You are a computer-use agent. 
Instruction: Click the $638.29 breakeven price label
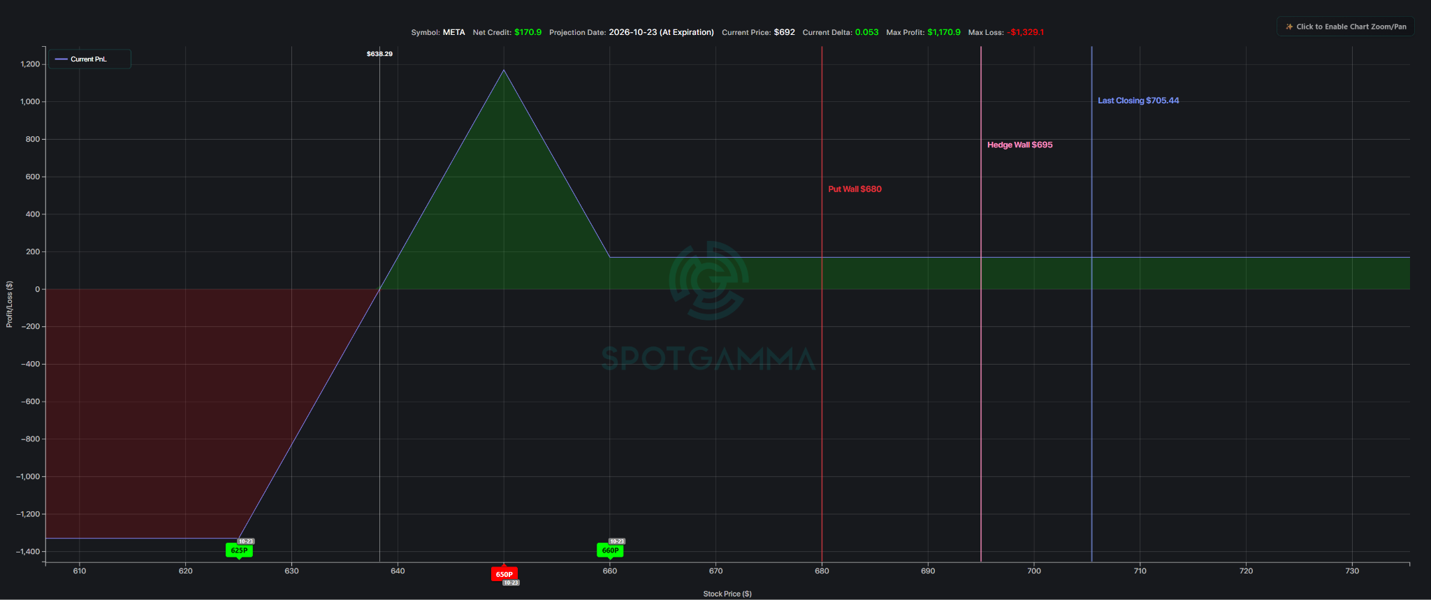(x=379, y=54)
